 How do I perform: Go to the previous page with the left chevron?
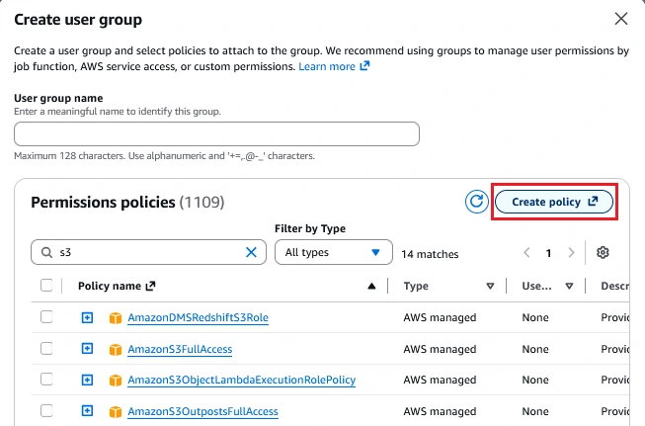coord(526,252)
